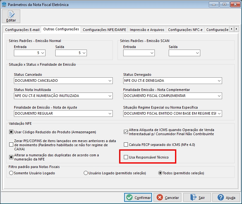
Task: Click the Editar toolbar label
Action: click(11, 20)
